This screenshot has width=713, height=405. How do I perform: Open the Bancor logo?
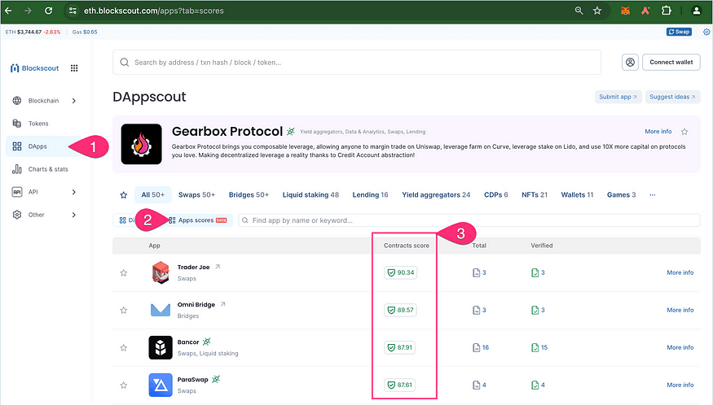coord(160,347)
